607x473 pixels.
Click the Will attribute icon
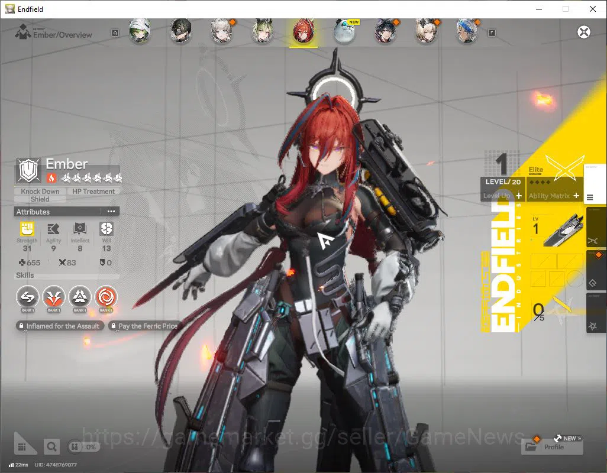(x=106, y=229)
